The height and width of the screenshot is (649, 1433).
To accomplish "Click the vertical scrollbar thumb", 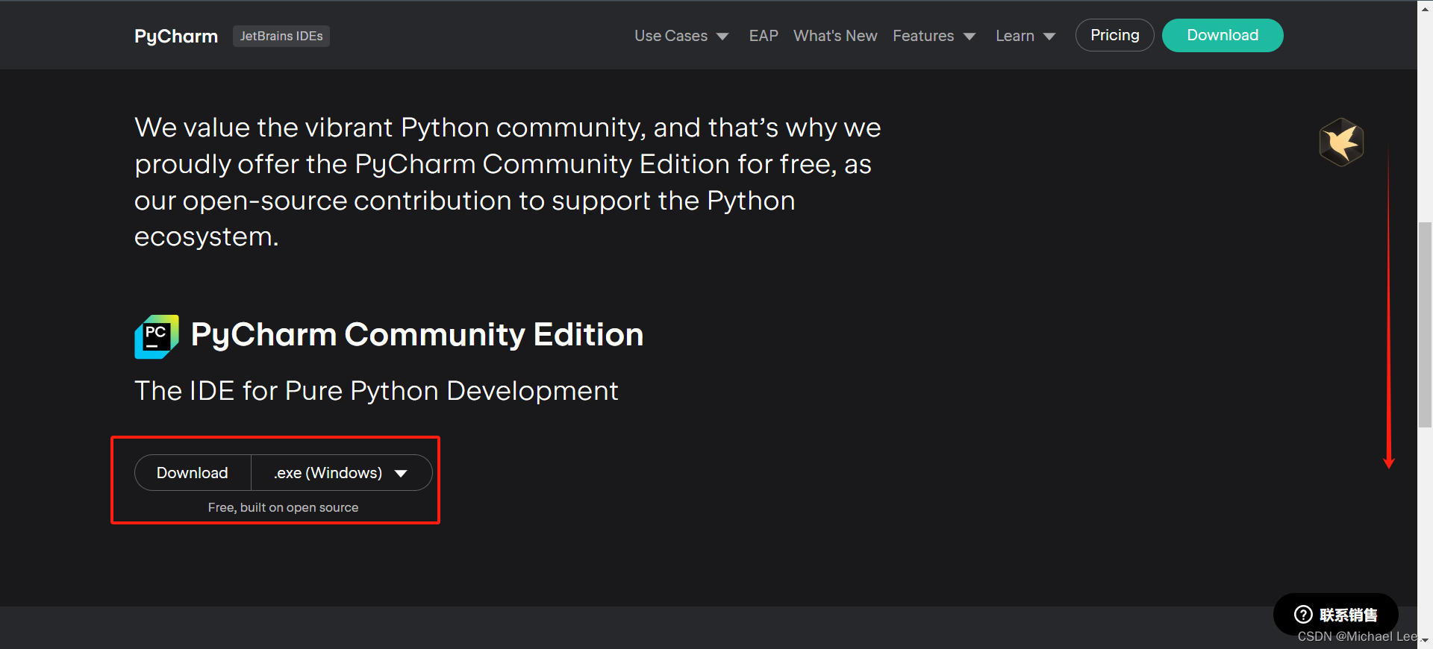I will 1425,324.
